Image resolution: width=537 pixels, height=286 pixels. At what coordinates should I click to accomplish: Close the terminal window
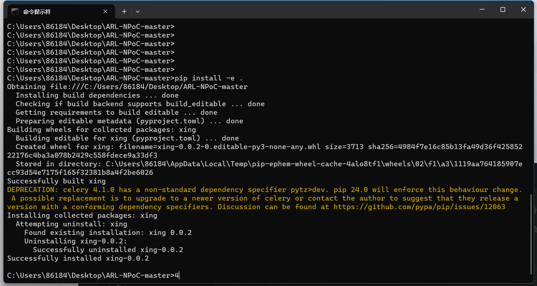523,10
